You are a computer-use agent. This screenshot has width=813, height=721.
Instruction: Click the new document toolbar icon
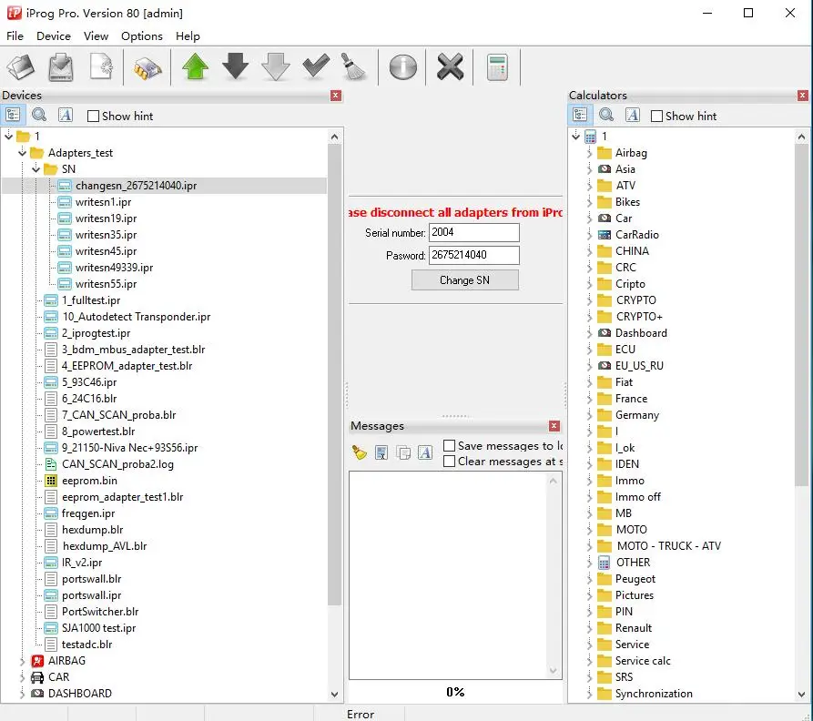pyautogui.click(x=101, y=66)
